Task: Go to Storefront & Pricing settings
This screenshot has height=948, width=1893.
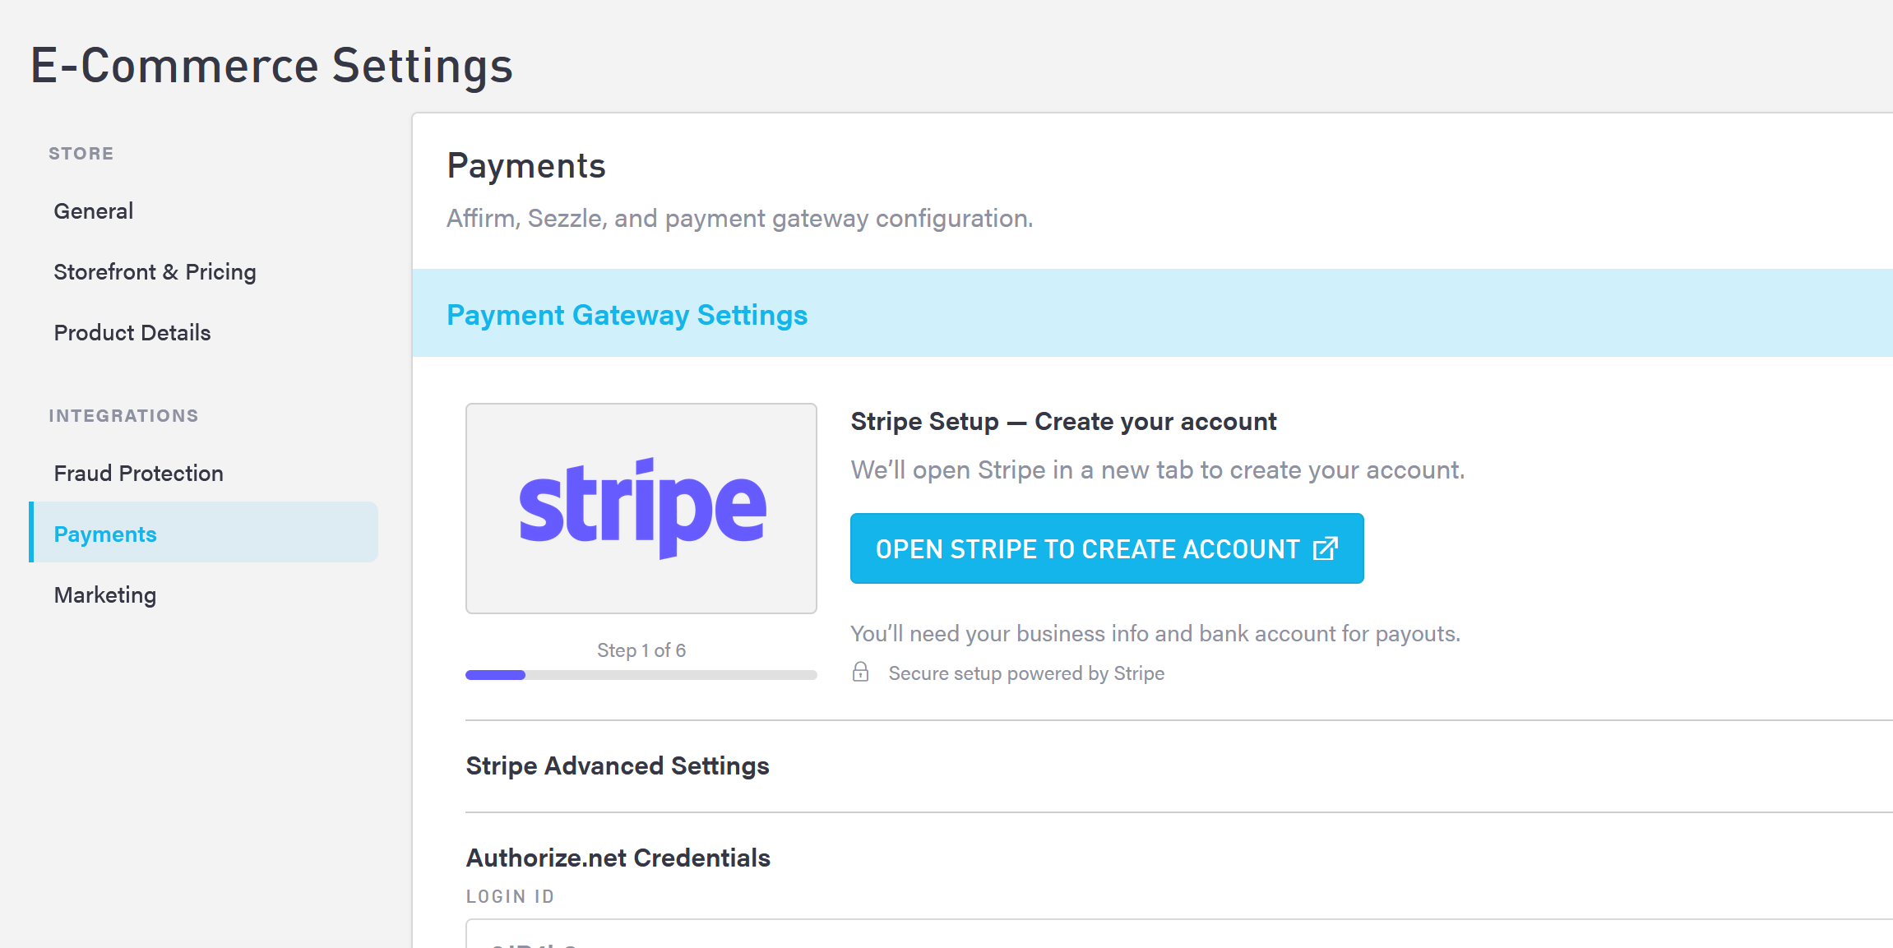Action: (155, 272)
